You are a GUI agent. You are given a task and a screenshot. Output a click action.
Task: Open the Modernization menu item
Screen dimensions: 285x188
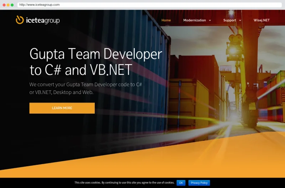(x=195, y=20)
